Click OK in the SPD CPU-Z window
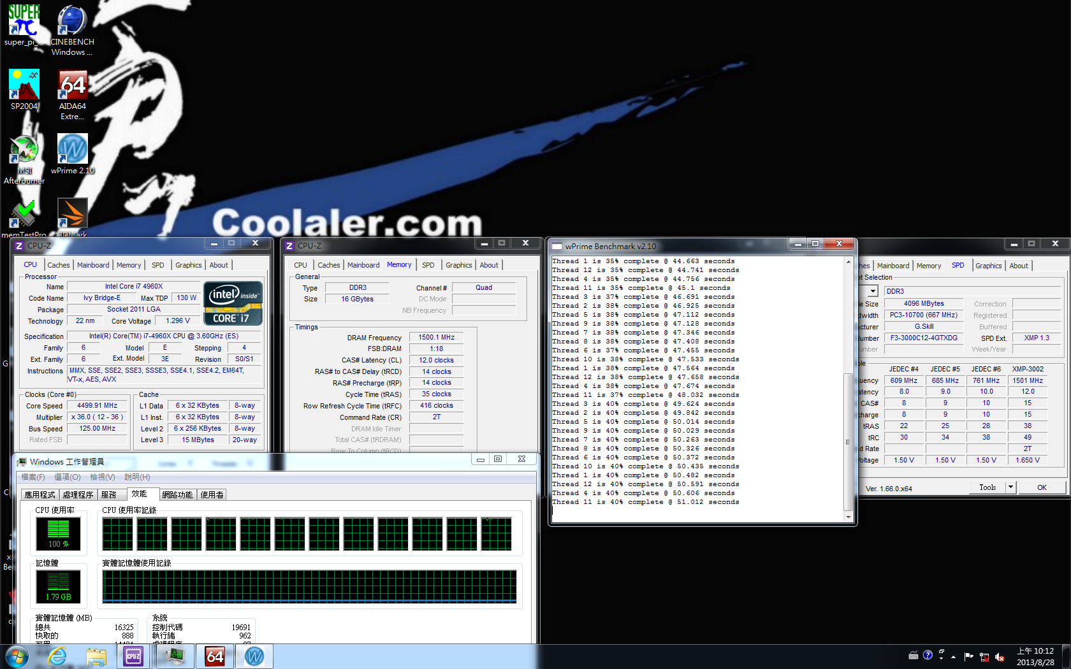Screen dimensions: 1071x669 pos(1042,487)
